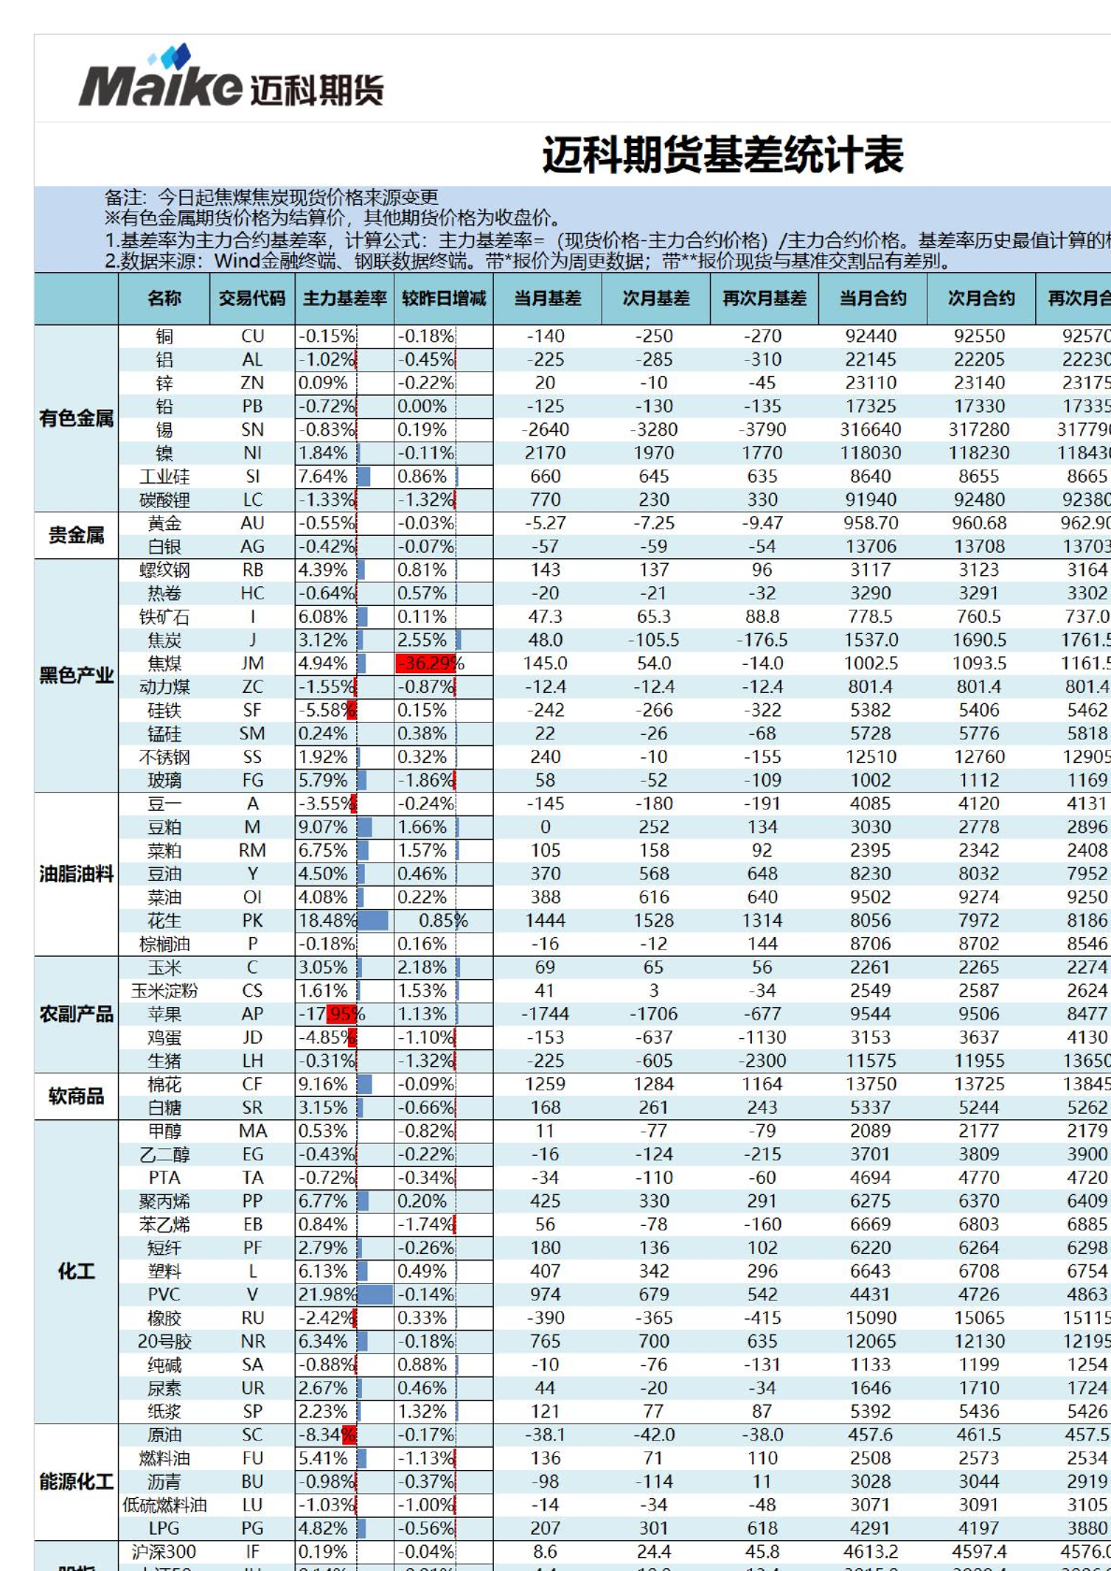This screenshot has width=1111, height=1571.
Task: Click the 纸浆 name cell
Action: 165,1412
